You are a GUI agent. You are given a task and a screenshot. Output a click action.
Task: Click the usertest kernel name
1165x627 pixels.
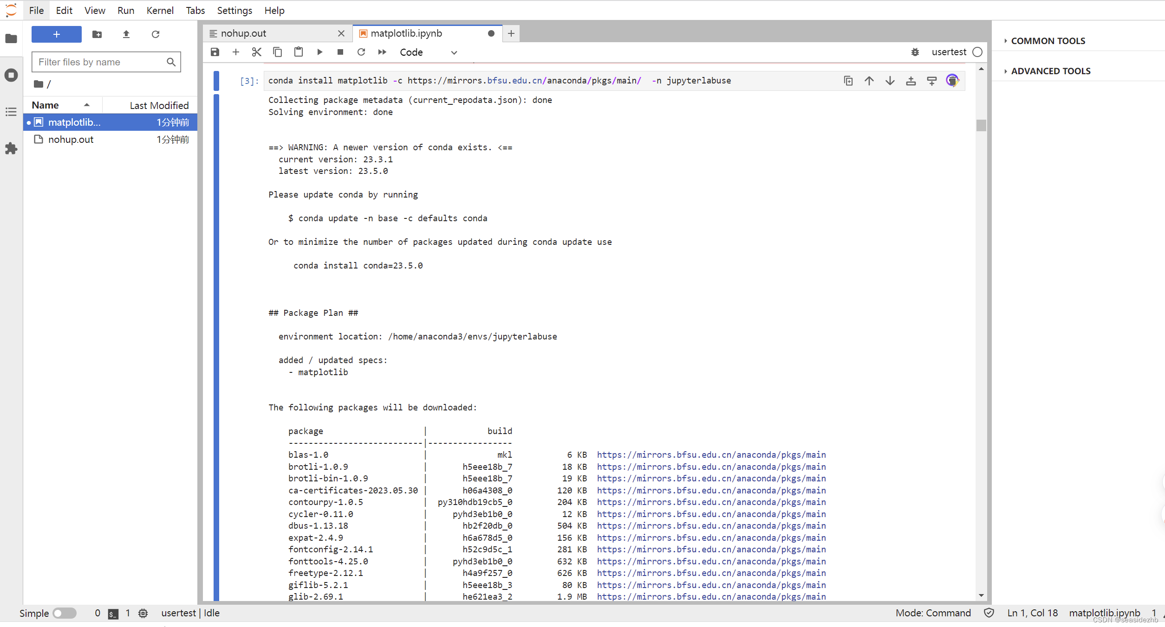[x=949, y=52]
